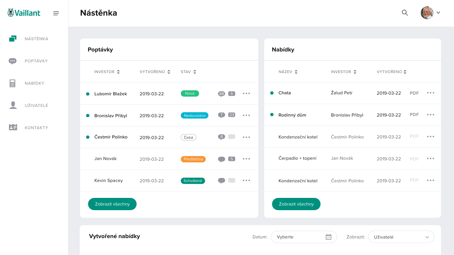Click comment bubble for Lubomír Blažek
The image size is (454, 255).
pos(221,94)
